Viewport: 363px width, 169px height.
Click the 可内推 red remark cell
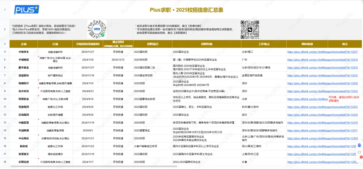pos(345,99)
